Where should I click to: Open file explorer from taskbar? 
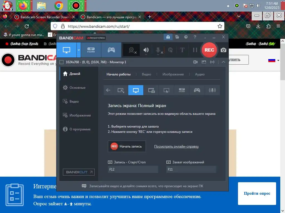tap(41, 6)
